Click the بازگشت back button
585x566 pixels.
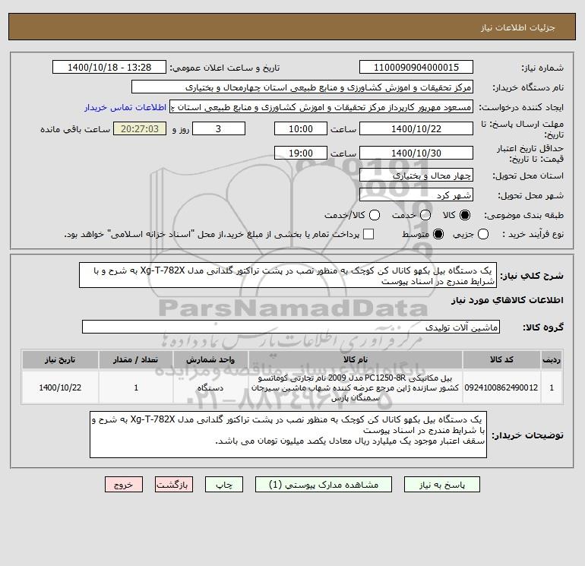(x=174, y=485)
